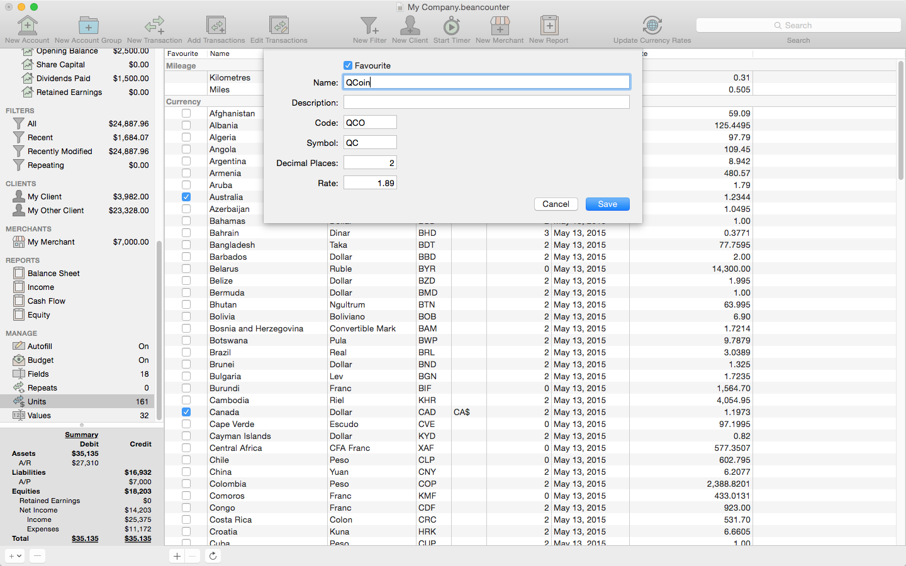Image resolution: width=906 pixels, height=566 pixels.
Task: Click the Symbol field showing QC
Action: (x=370, y=142)
